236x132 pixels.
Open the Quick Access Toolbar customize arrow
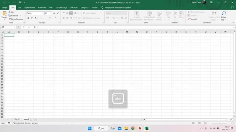point(25,3)
